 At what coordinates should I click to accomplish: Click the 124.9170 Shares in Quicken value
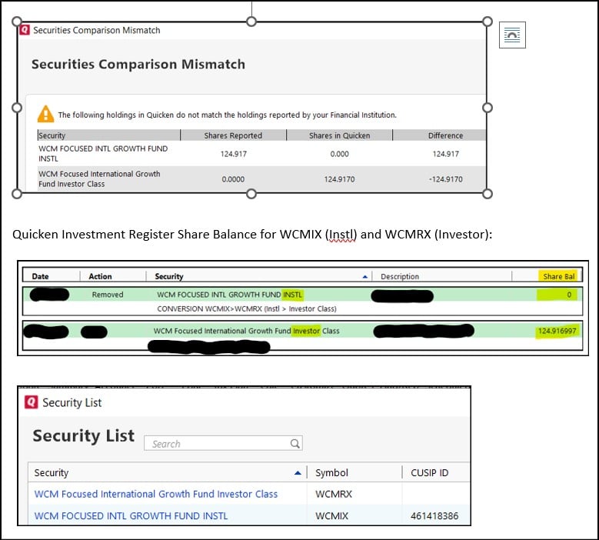pyautogui.click(x=339, y=179)
